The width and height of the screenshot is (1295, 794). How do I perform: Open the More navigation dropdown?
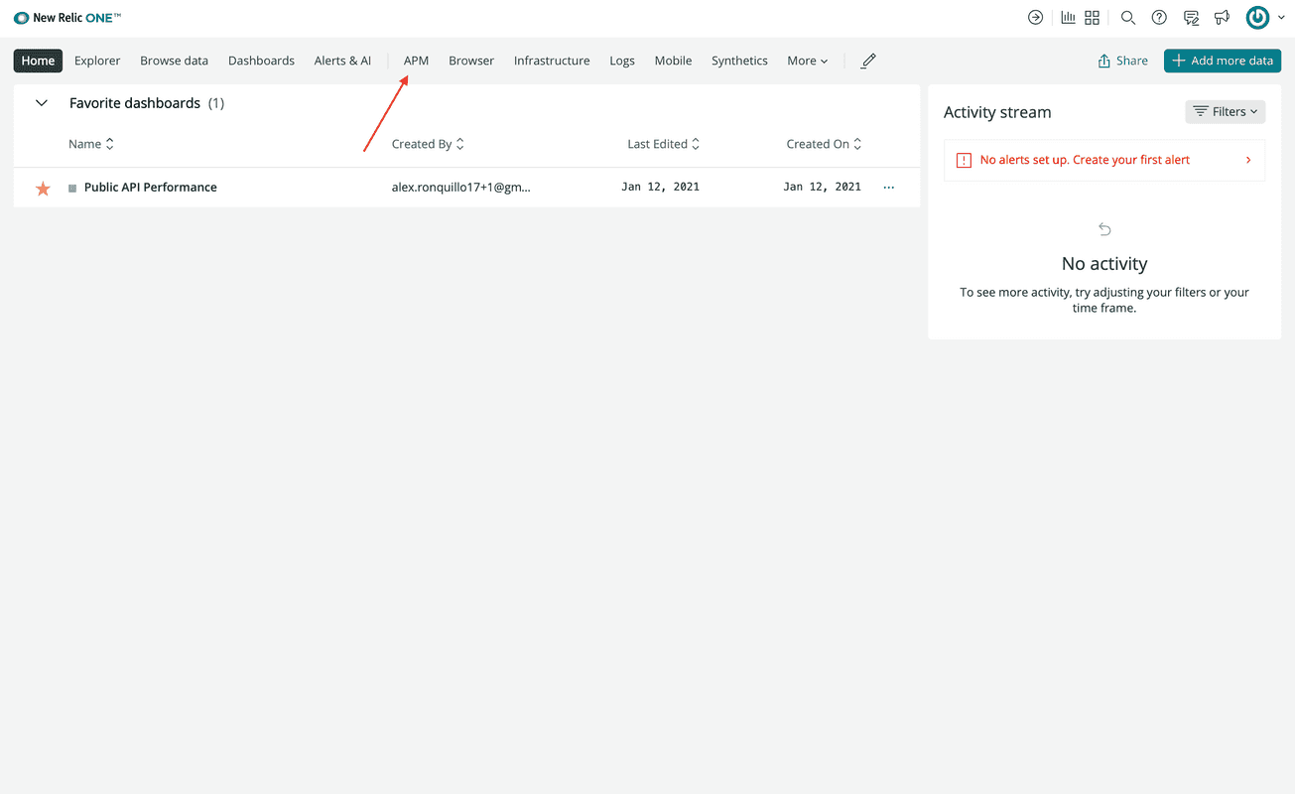[808, 61]
